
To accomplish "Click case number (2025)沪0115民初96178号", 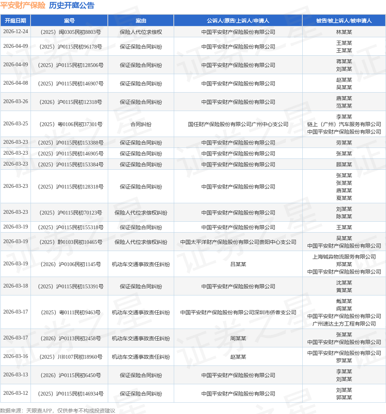I will point(69,47).
